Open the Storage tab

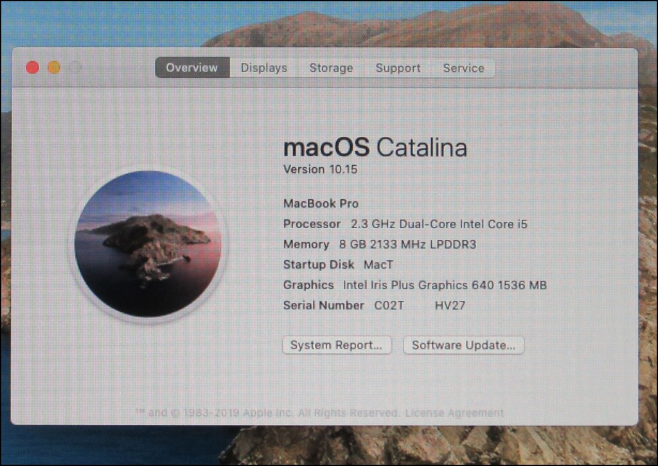[x=331, y=67]
